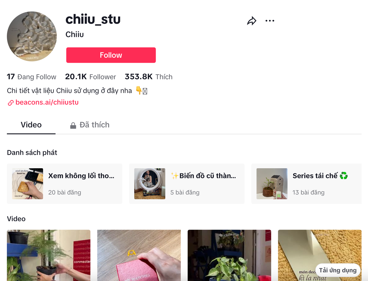
Task: Click the share arrow icon
Action: click(x=252, y=21)
